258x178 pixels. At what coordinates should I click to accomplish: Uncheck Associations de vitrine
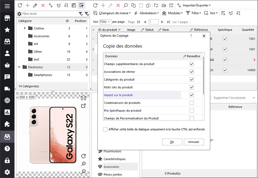point(191,72)
